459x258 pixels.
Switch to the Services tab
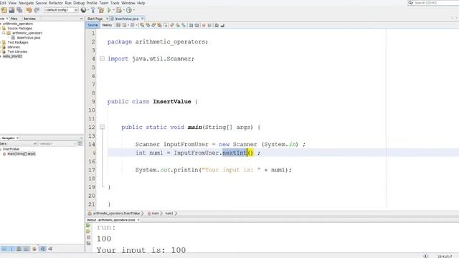pyautogui.click(x=29, y=19)
